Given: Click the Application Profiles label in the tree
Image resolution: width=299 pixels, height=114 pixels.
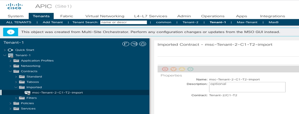Looking at the screenshot, I should (37, 61).
